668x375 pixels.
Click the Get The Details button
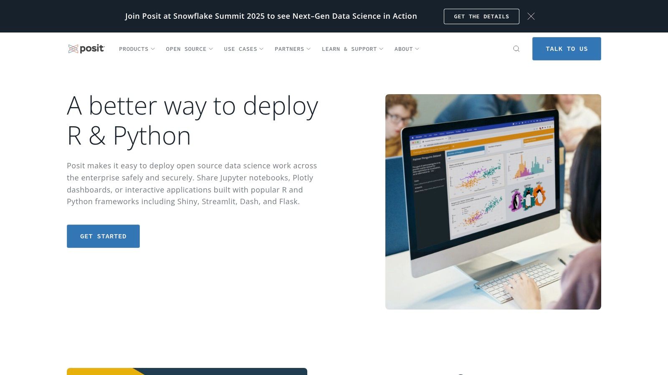click(x=481, y=16)
